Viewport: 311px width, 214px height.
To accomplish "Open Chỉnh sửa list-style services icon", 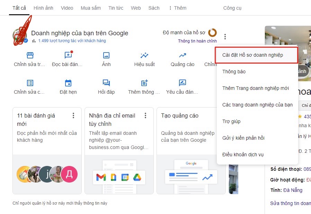I will click(30, 83).
